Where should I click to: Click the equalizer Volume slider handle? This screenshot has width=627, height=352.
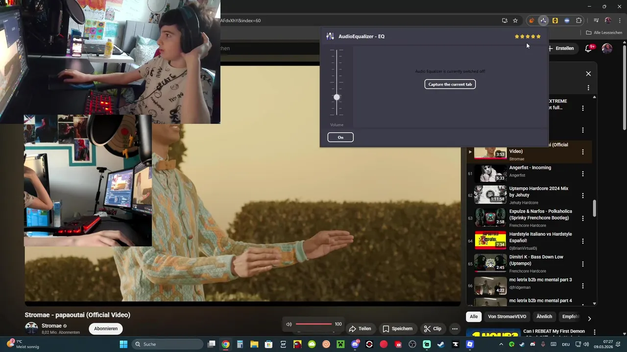coord(337,97)
